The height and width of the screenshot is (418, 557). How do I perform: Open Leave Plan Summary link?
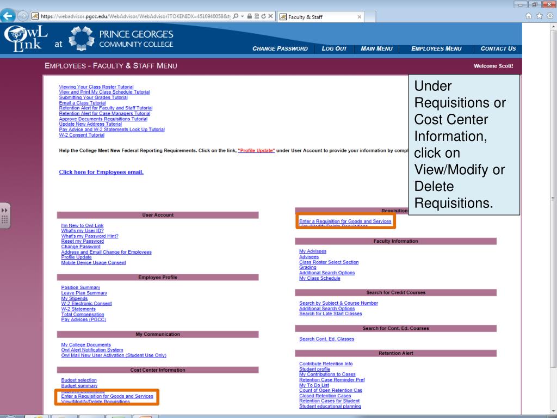point(84,293)
